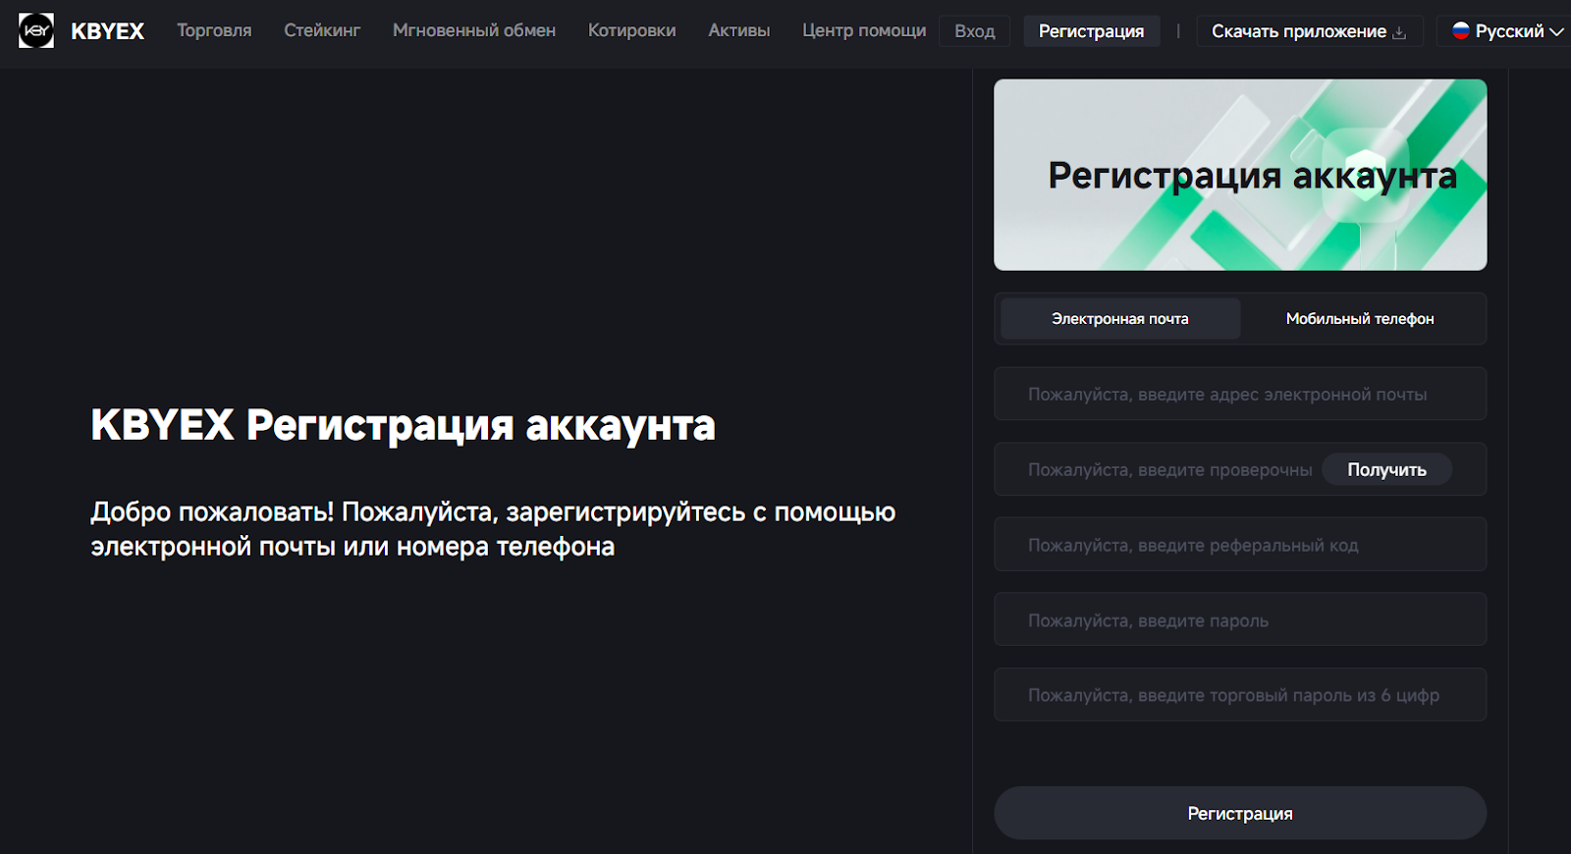1571x854 pixels.
Task: Open the Котировки section
Action: click(631, 30)
